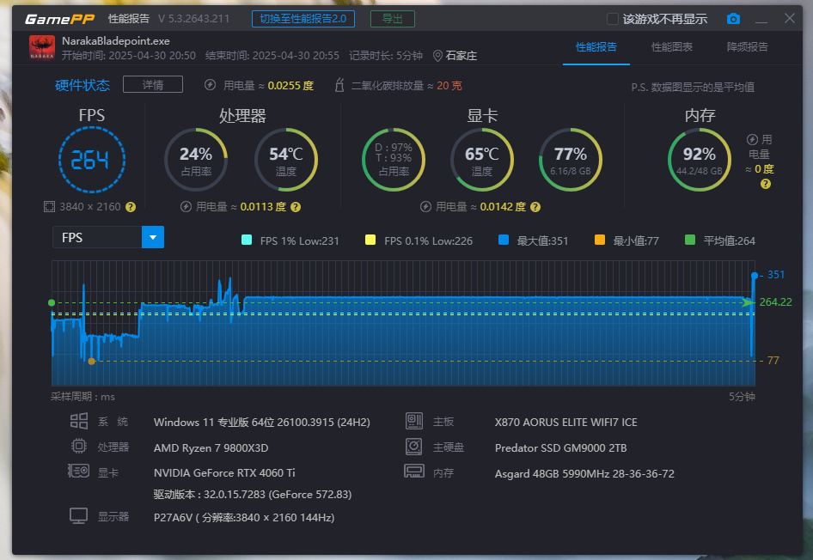Click the AMD Ryzen 7 9800X3D text
The height and width of the screenshot is (560, 813).
click(211, 448)
